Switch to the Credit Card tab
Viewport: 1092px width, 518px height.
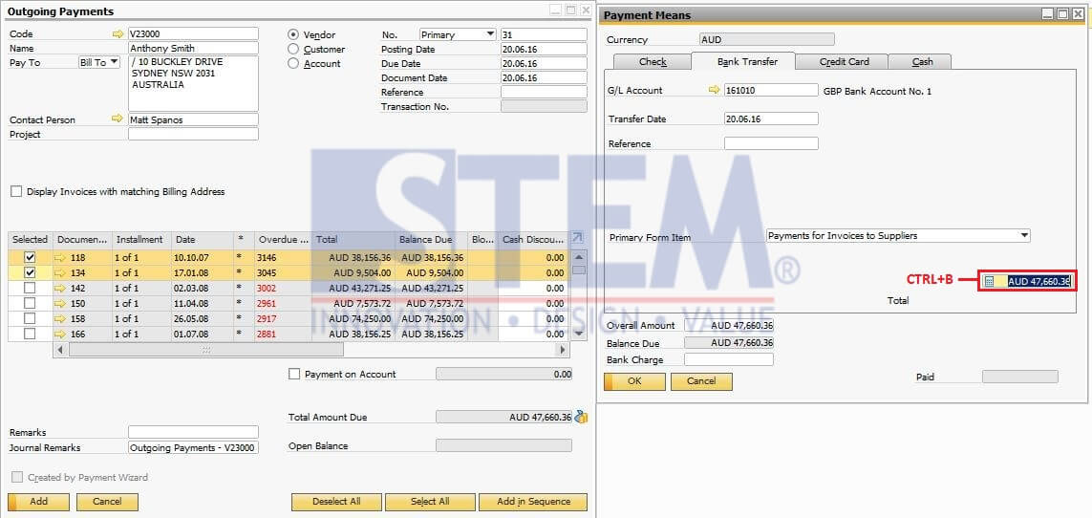844,62
